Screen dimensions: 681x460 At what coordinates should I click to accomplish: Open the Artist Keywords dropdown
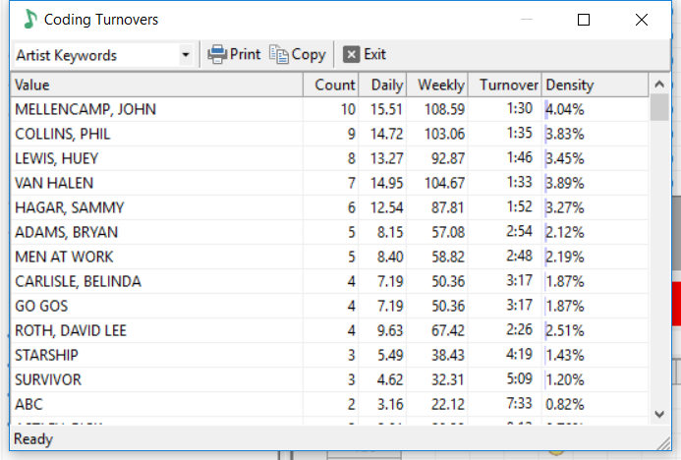[x=186, y=55]
